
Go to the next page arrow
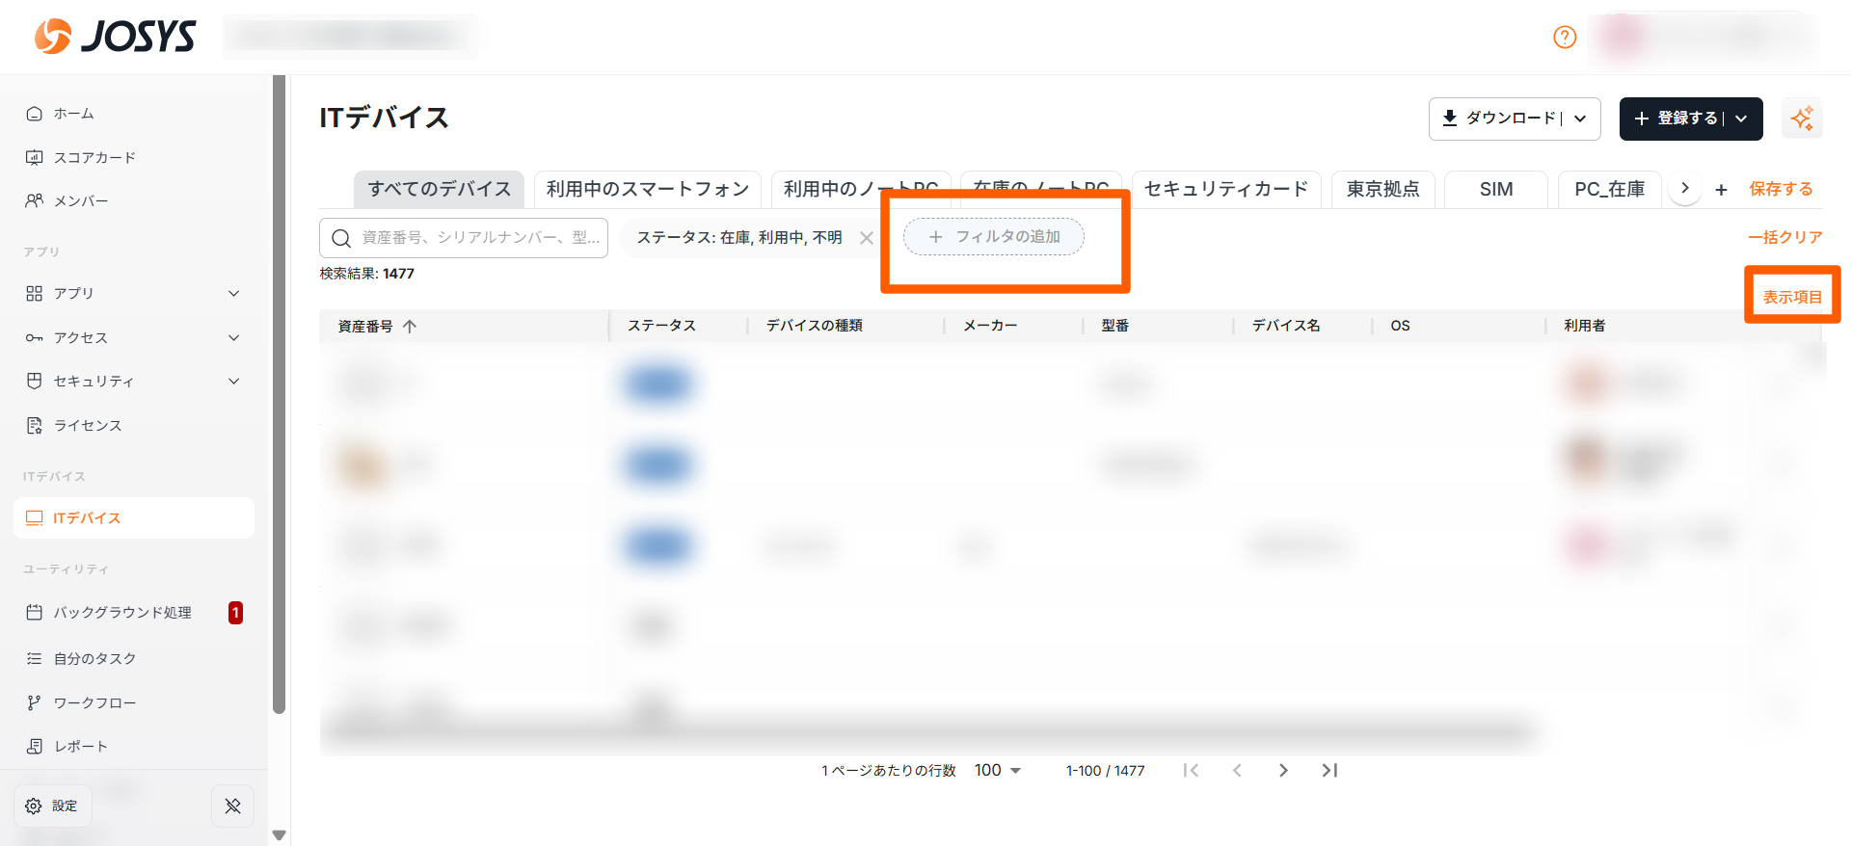click(1283, 770)
